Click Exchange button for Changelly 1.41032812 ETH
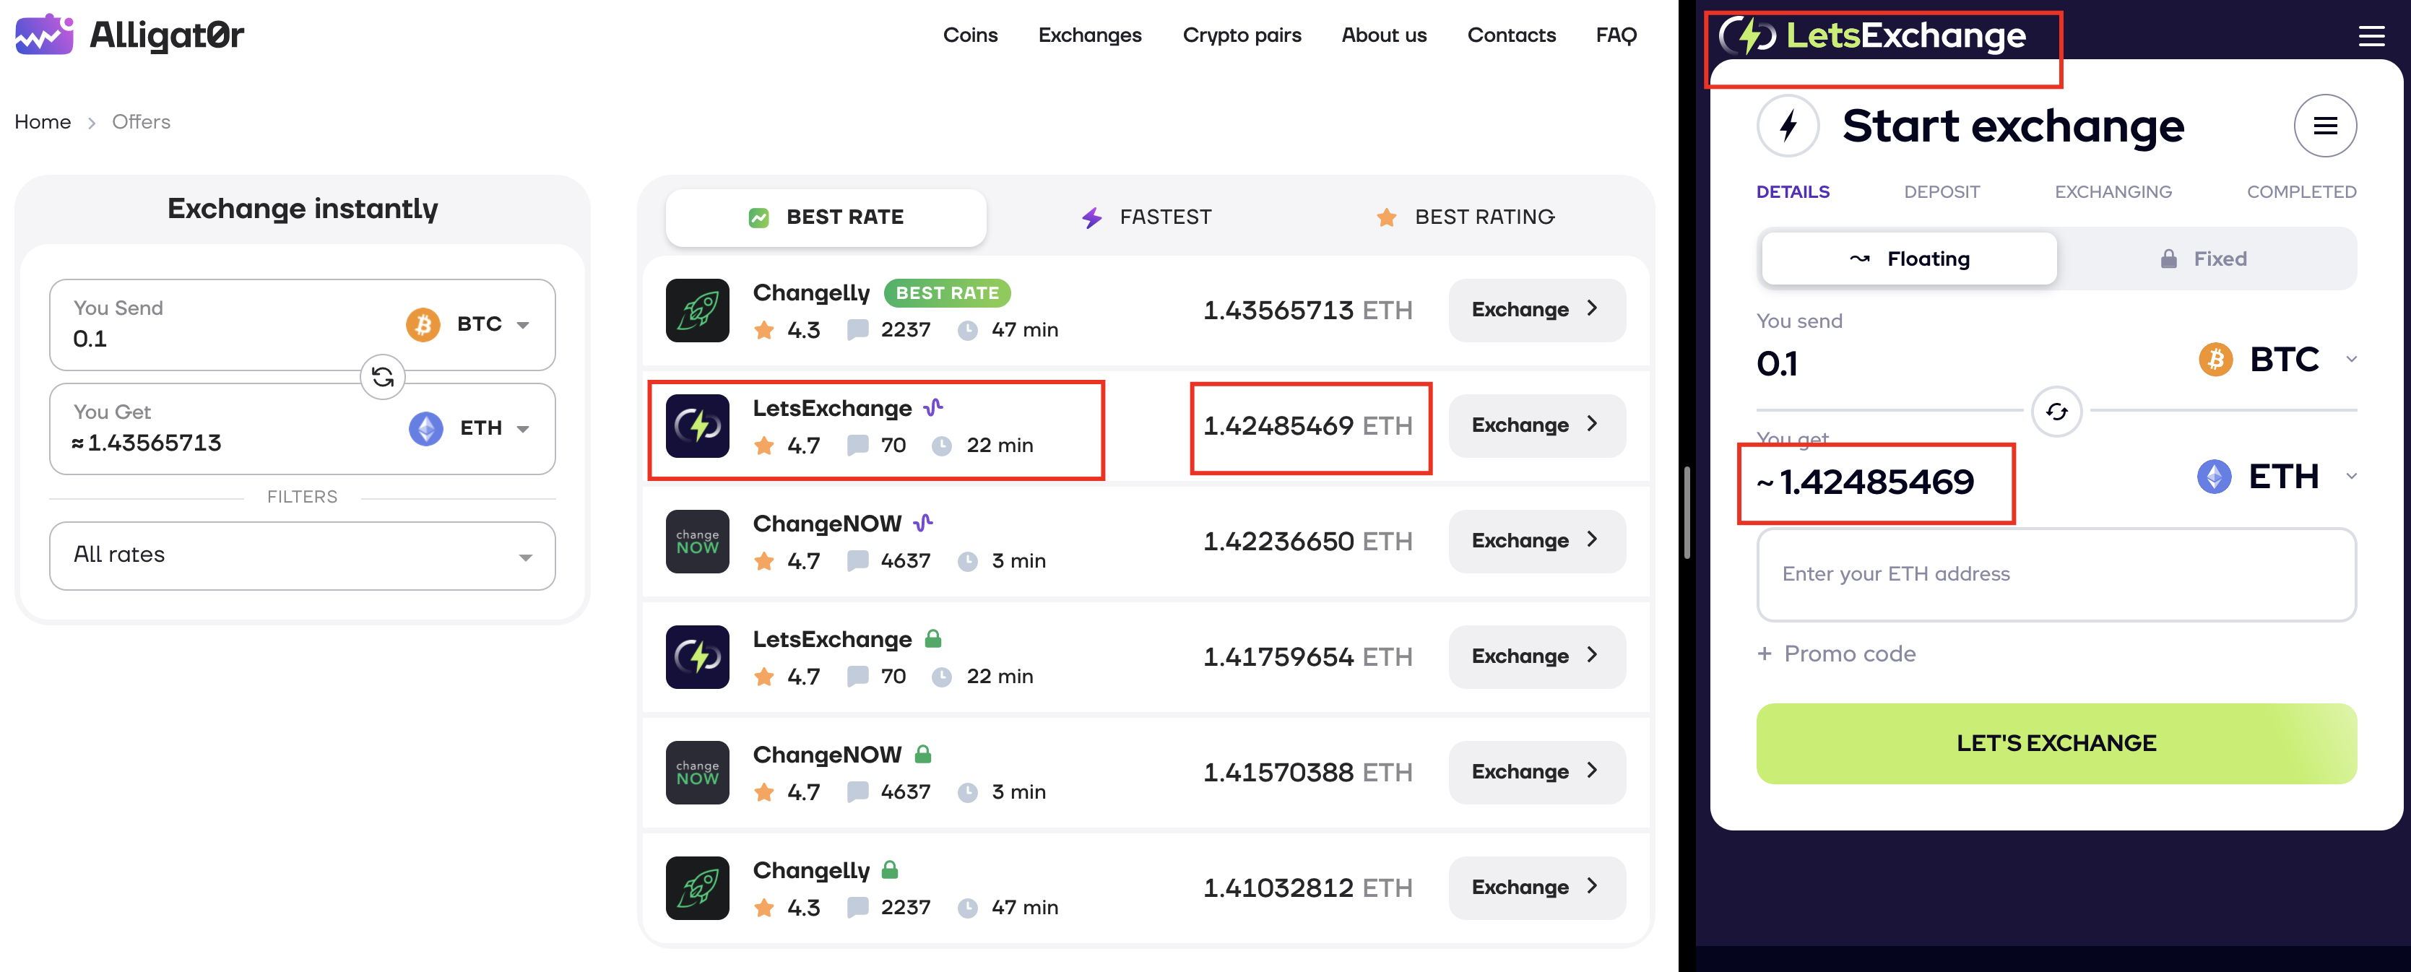The height and width of the screenshot is (972, 2411). tap(1537, 888)
